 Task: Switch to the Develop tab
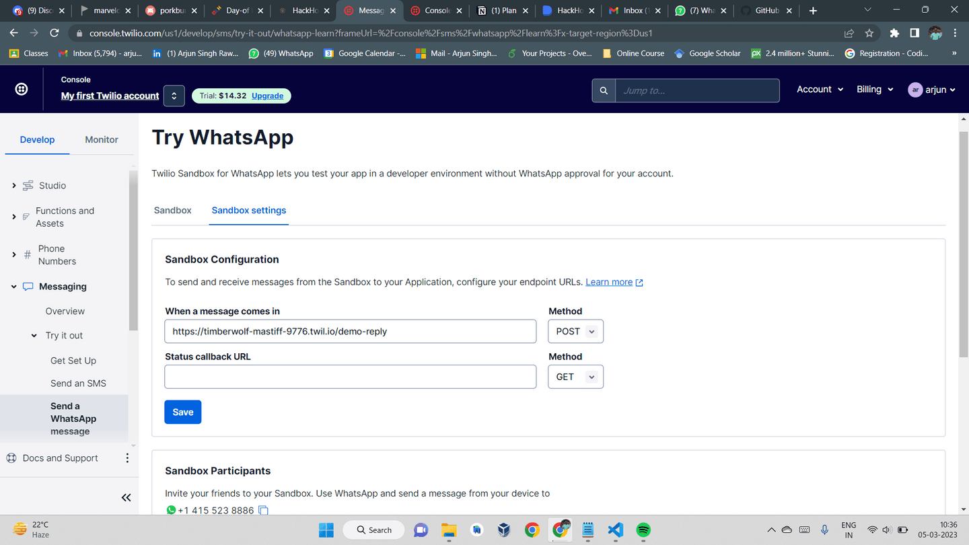[37, 139]
